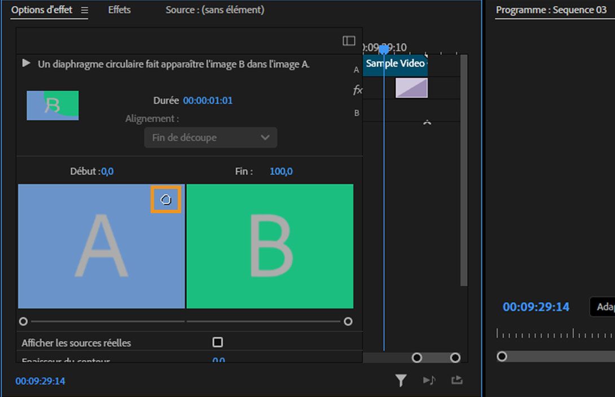Click the Program monitor timecode 00:09:29:14
615x397 pixels.
tap(536, 307)
